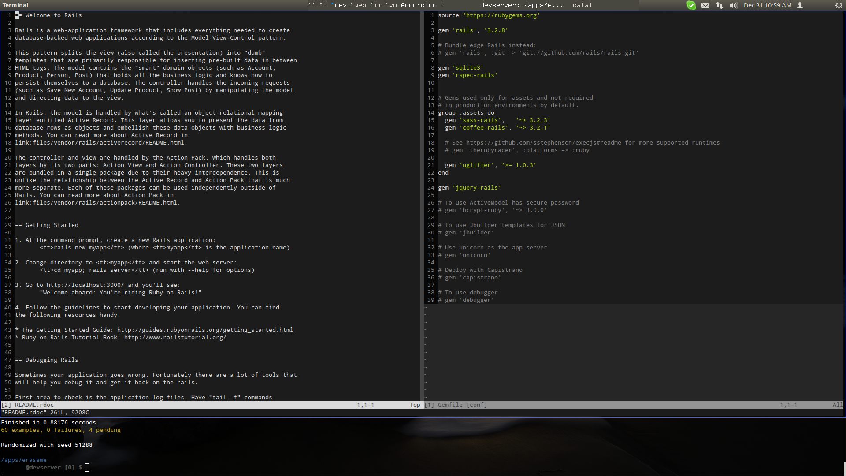Screen dimensions: 846x476
Task: Click the gem 'sqlite3' line
Action: 461,68
